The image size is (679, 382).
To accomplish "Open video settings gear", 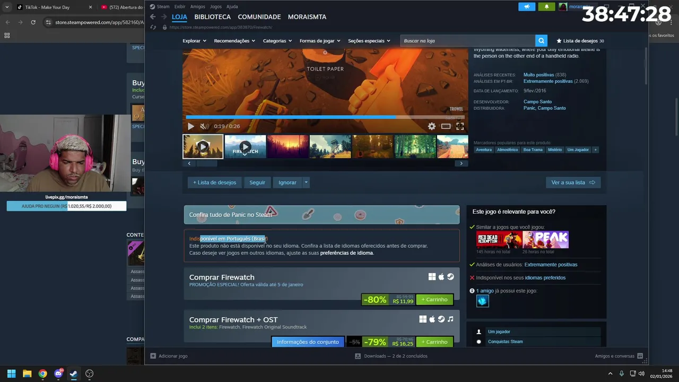I will tap(432, 126).
